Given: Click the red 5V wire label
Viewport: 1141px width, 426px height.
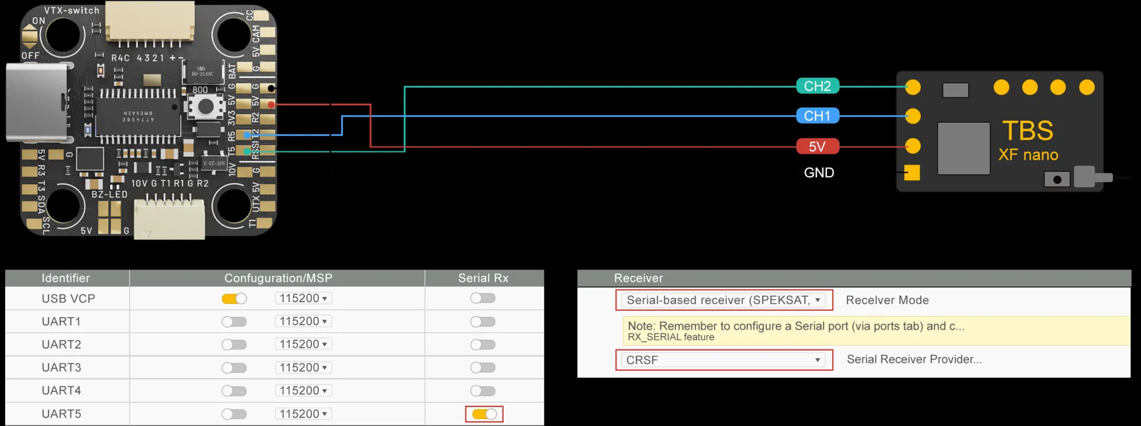Looking at the screenshot, I should [817, 147].
